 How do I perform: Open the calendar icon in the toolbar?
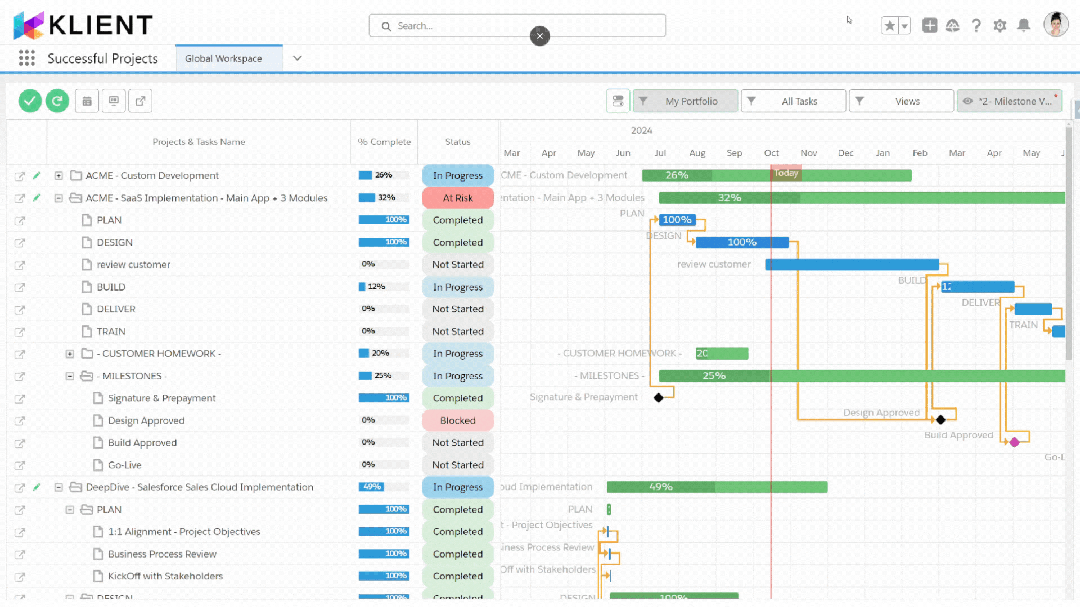[x=87, y=101]
